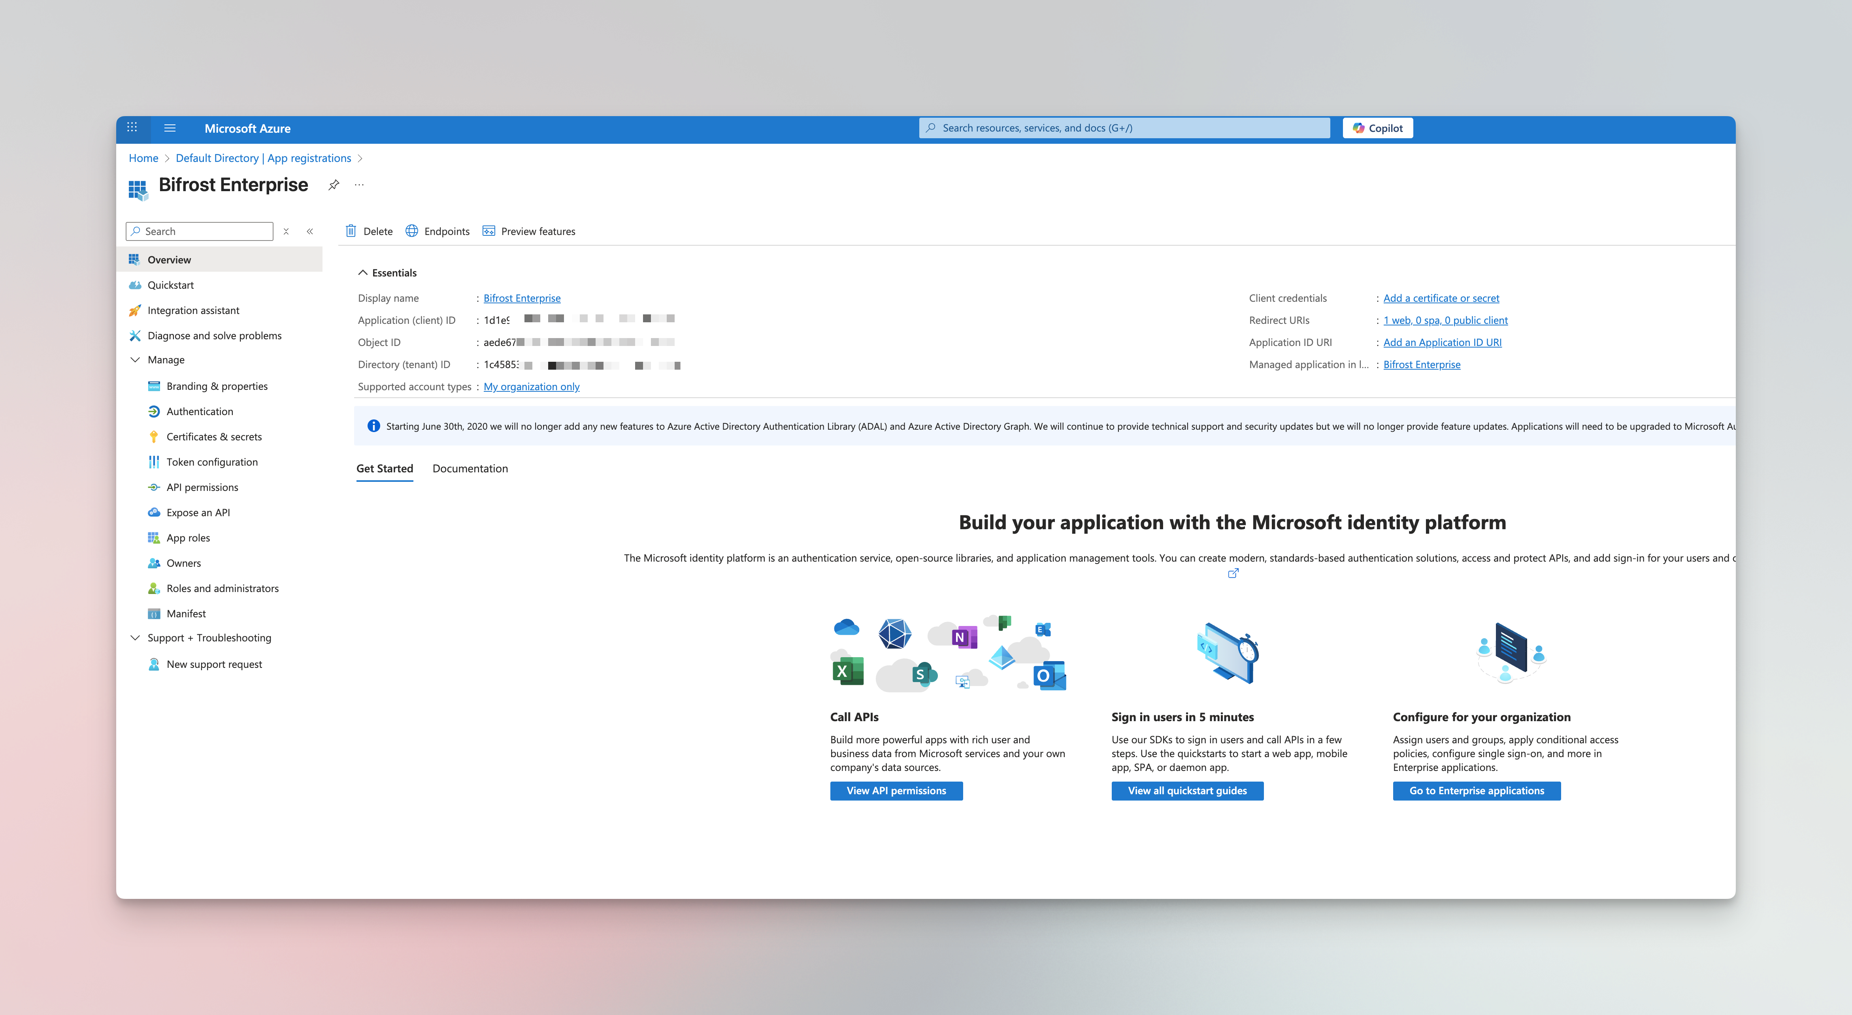
Task: Open the more options ellipsis next to title
Action: 360,185
